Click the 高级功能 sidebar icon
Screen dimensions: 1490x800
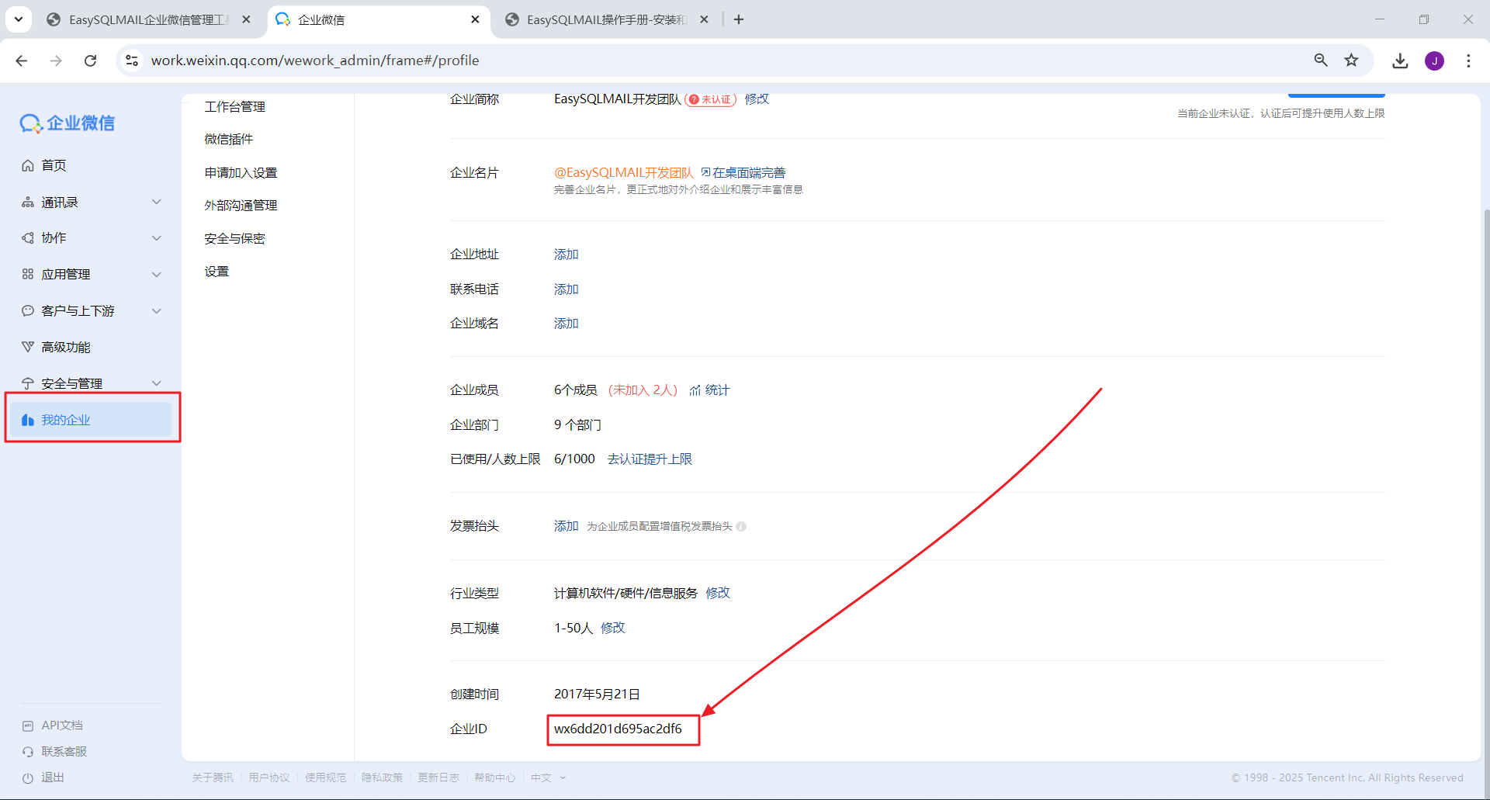28,347
